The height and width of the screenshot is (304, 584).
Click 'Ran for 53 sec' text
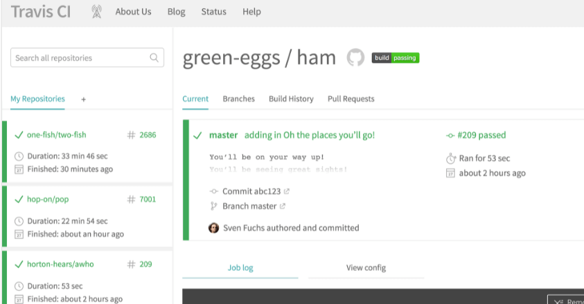484,158
